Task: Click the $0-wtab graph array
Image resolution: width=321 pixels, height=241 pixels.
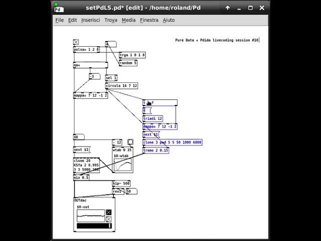Action: coord(123,165)
